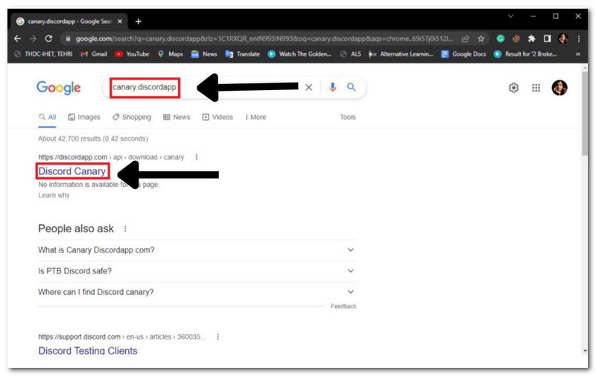Open Chrome profile avatar in toolbar
The height and width of the screenshot is (376, 596).
563,39
